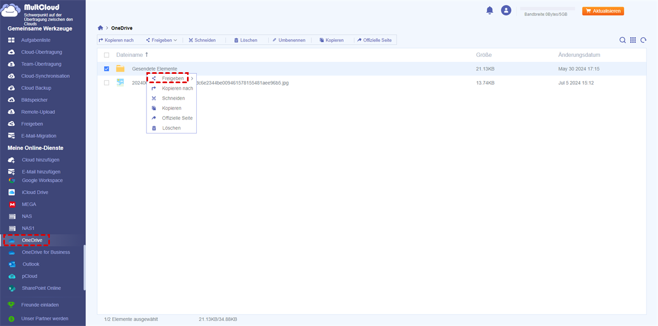Click the Änderungsdatum column header
This screenshot has width=658, height=326.
pyautogui.click(x=579, y=55)
